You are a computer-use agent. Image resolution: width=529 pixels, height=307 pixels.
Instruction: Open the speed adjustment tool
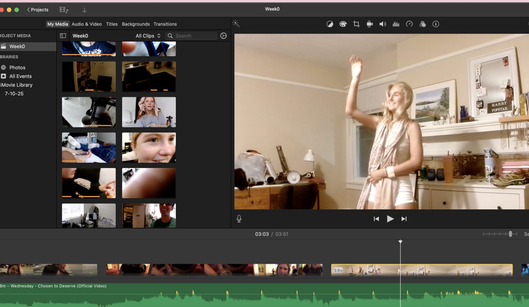pyautogui.click(x=409, y=24)
